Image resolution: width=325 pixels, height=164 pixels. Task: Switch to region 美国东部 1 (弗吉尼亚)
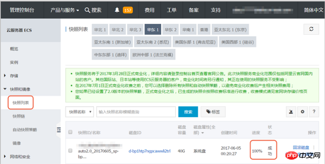click(x=195, y=42)
